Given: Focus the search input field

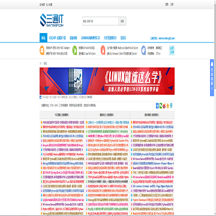Looking at the screenshot, I should pos(100,21).
